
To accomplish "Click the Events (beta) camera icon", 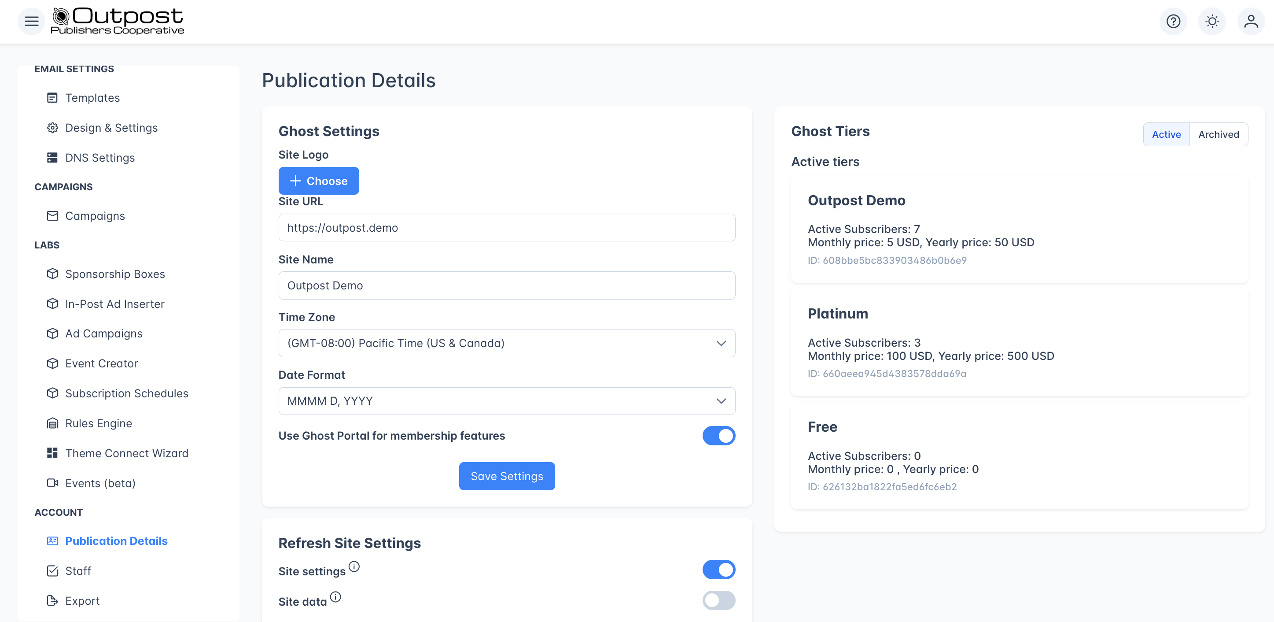I will (x=52, y=483).
